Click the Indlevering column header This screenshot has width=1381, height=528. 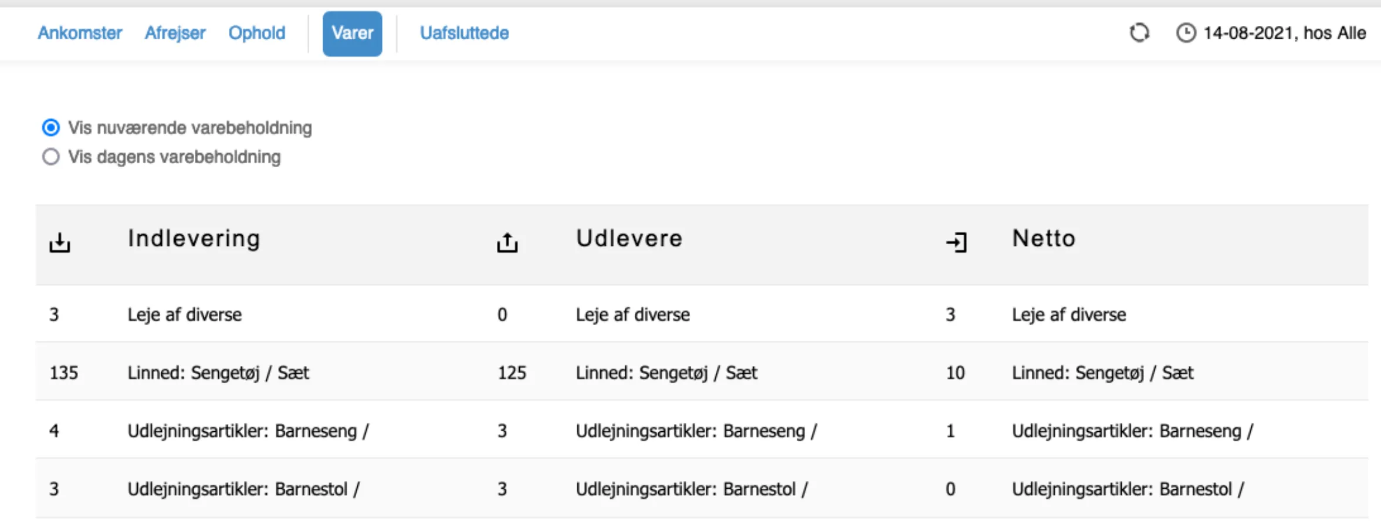194,239
